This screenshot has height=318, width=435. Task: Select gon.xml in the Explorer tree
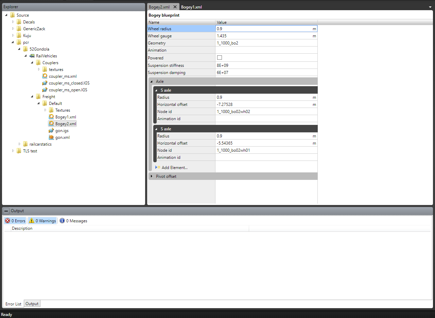tap(63, 137)
